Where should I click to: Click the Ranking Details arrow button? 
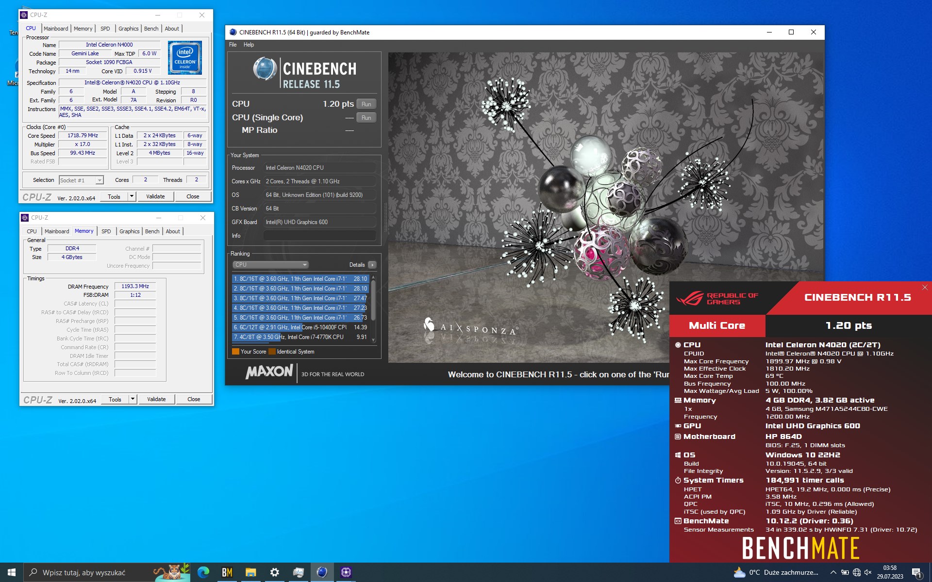click(372, 265)
